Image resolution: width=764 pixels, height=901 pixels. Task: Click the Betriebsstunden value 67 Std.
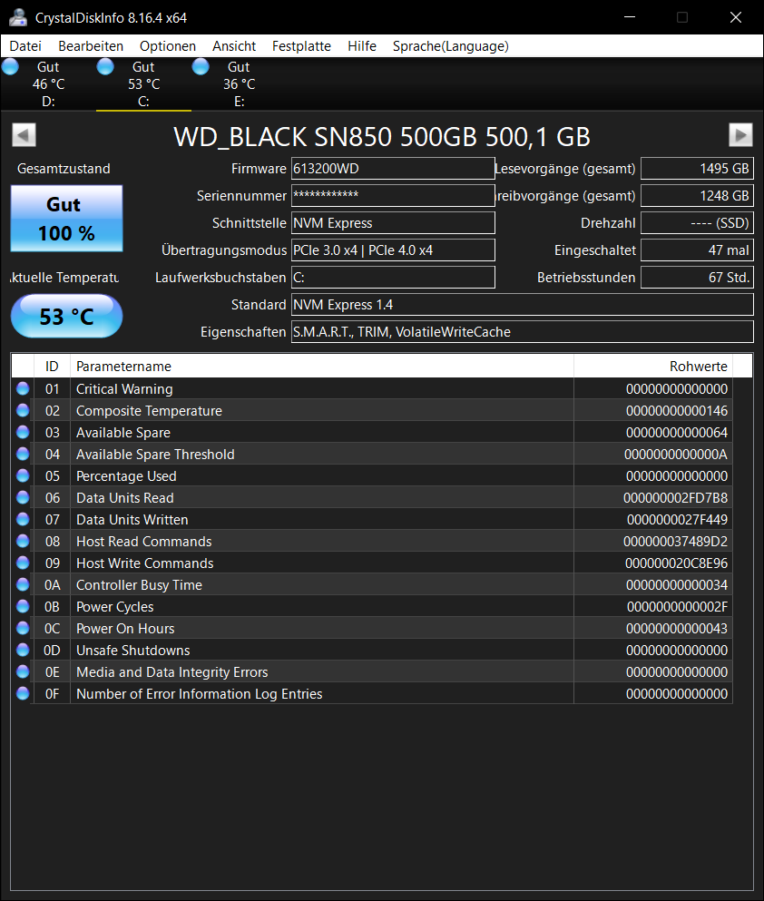coord(697,277)
